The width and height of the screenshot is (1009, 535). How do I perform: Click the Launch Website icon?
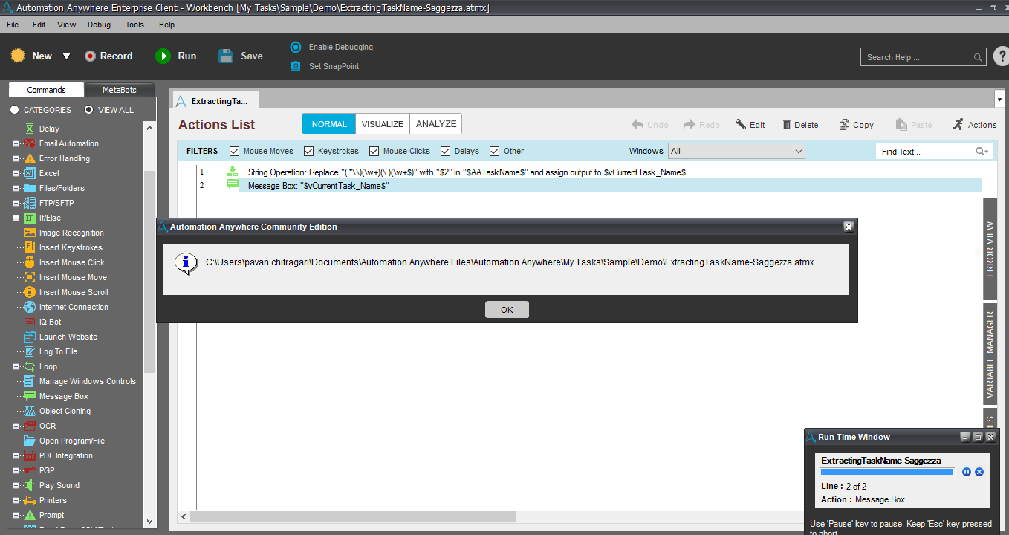point(30,337)
